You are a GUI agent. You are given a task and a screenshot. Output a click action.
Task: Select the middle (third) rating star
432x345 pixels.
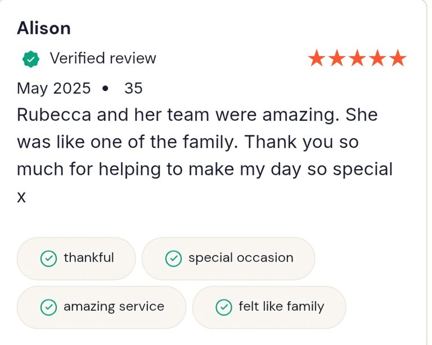[x=357, y=58]
